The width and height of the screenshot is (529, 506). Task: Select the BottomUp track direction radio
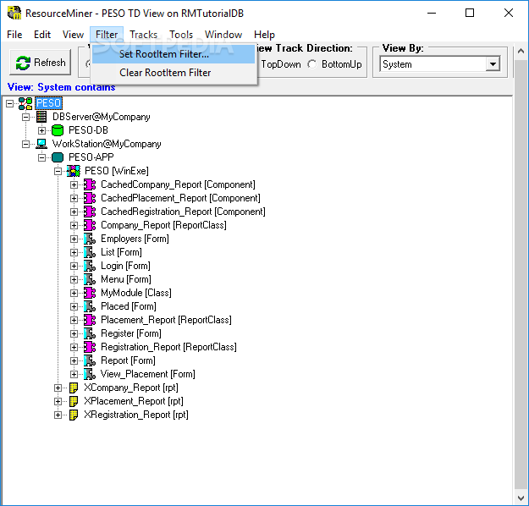(311, 64)
